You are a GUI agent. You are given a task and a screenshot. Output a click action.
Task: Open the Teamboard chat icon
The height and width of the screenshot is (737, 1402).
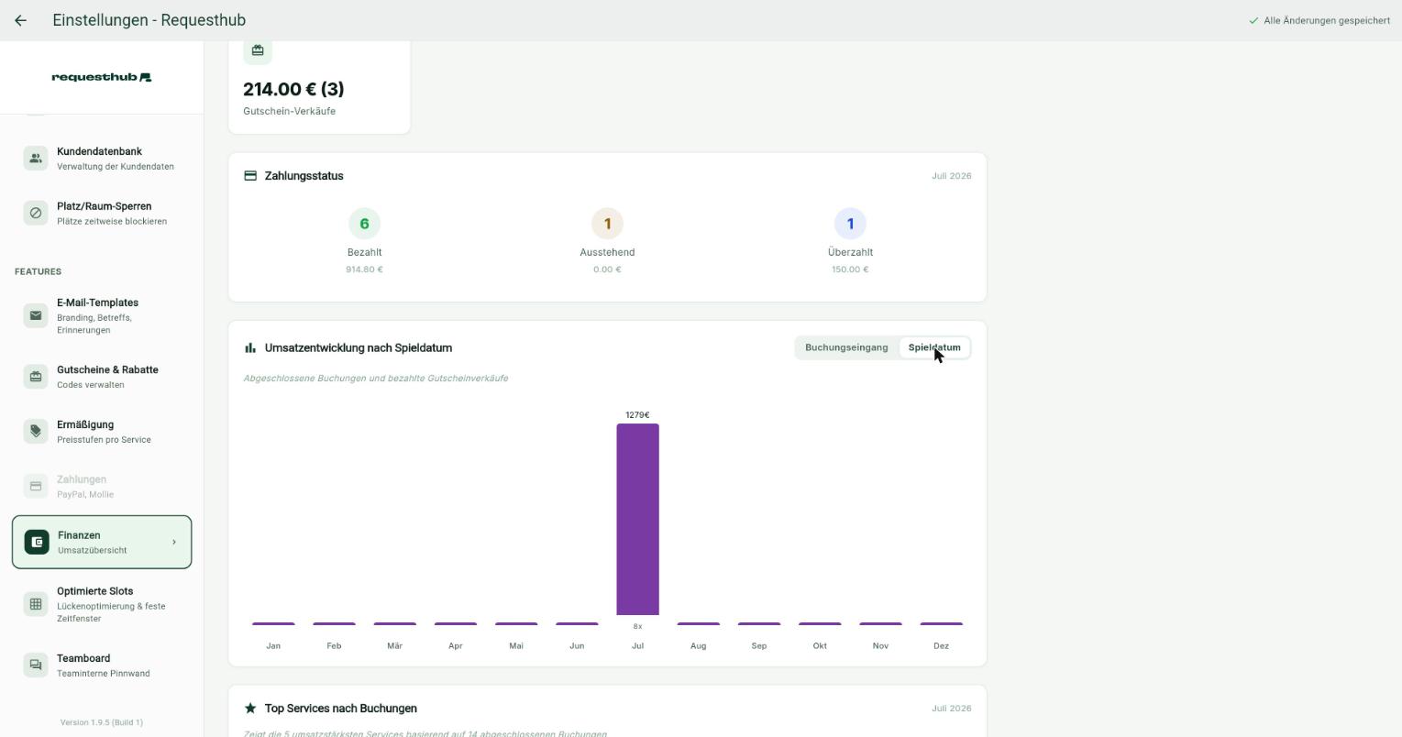[36, 665]
